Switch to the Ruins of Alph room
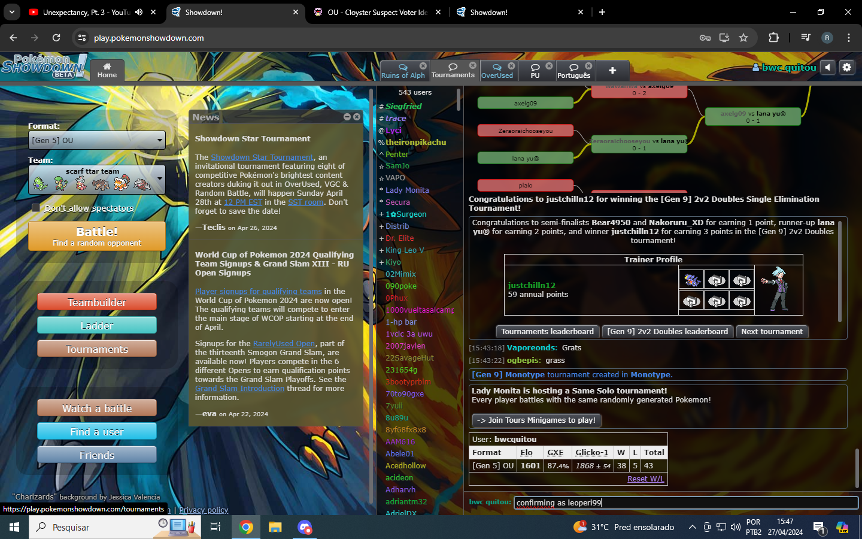This screenshot has width=862, height=539. coord(403,71)
